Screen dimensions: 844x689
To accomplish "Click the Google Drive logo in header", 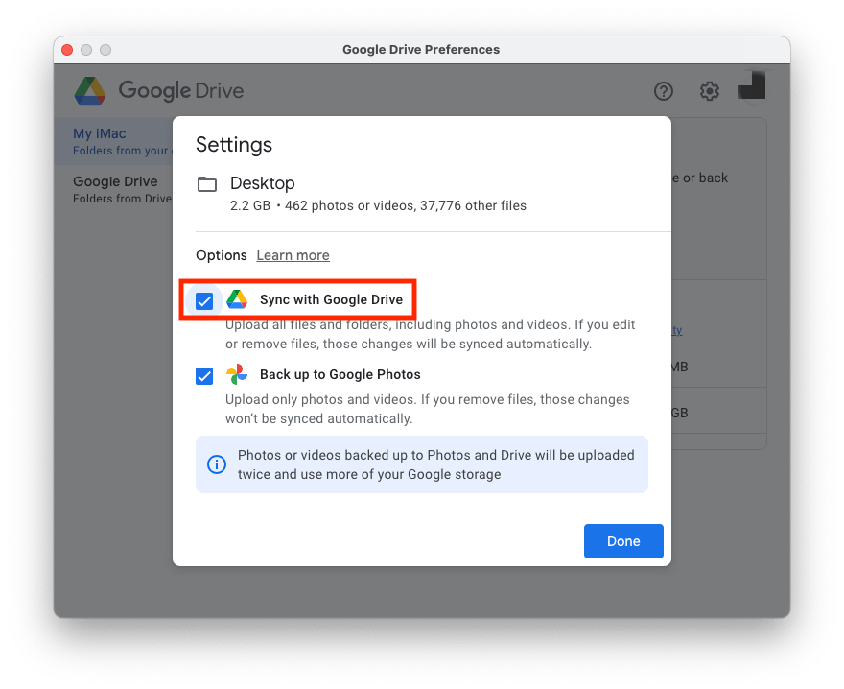I will click(x=91, y=91).
